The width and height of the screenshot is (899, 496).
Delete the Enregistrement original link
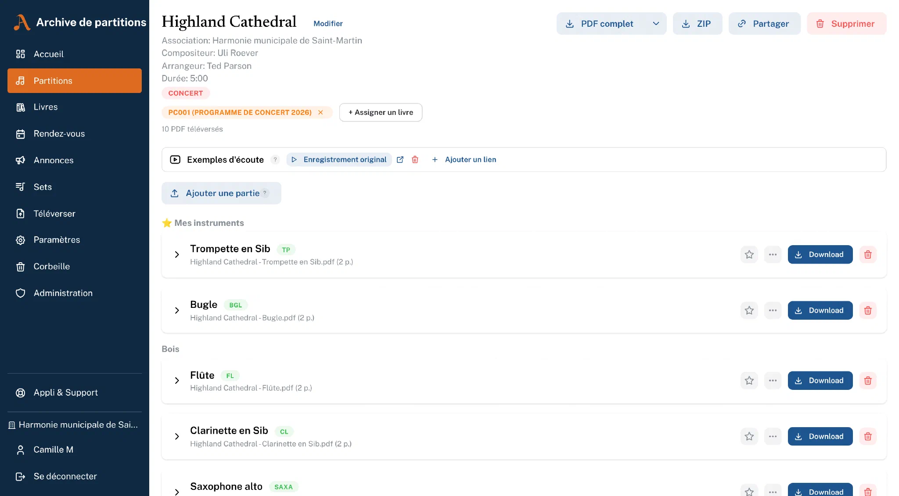[x=415, y=160]
